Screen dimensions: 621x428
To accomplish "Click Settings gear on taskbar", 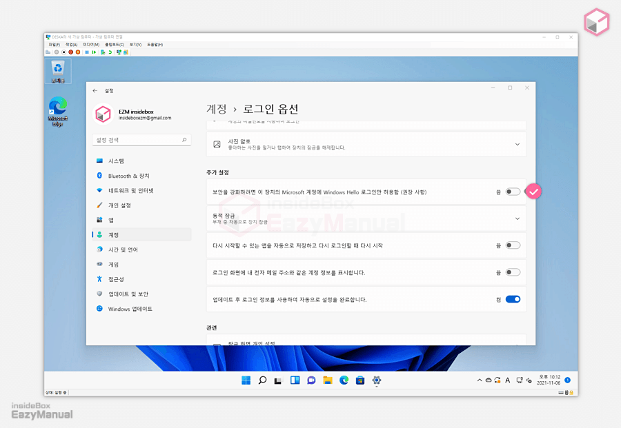I will 377,380.
